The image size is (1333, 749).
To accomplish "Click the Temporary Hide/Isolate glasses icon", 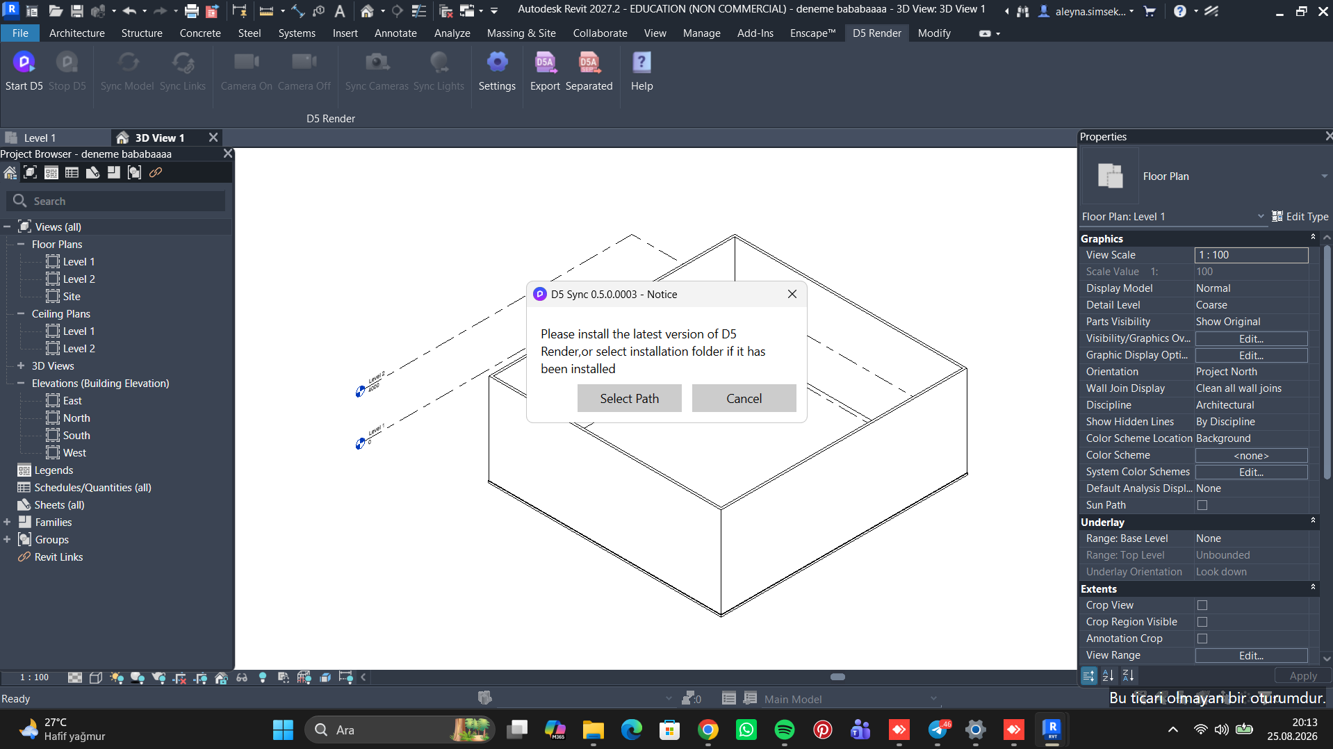I will click(242, 677).
